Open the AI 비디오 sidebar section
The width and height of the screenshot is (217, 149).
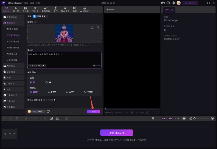tap(13, 23)
